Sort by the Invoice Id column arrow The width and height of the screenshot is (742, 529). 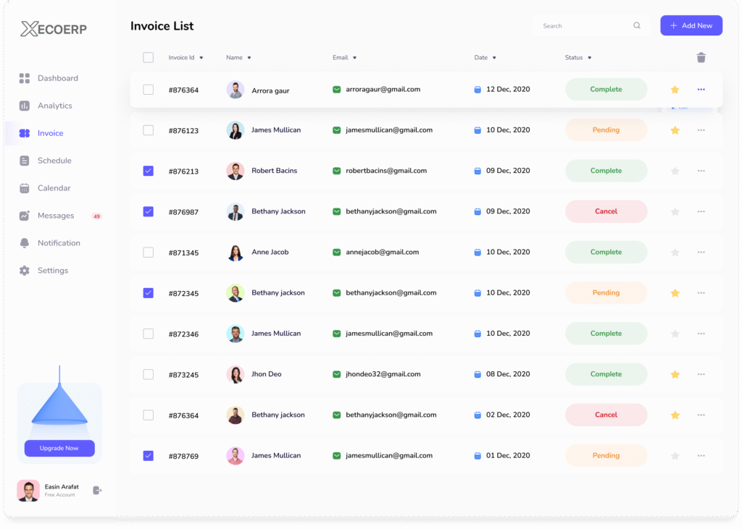(201, 58)
